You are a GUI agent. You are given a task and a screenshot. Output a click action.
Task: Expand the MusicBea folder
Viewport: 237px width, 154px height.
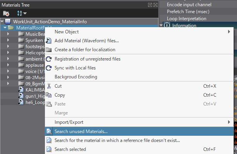(8, 34)
